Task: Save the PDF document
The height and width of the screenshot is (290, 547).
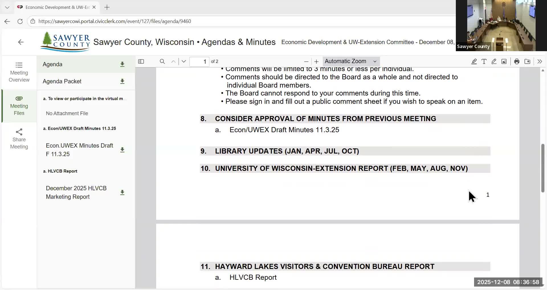Action: pyautogui.click(x=527, y=61)
